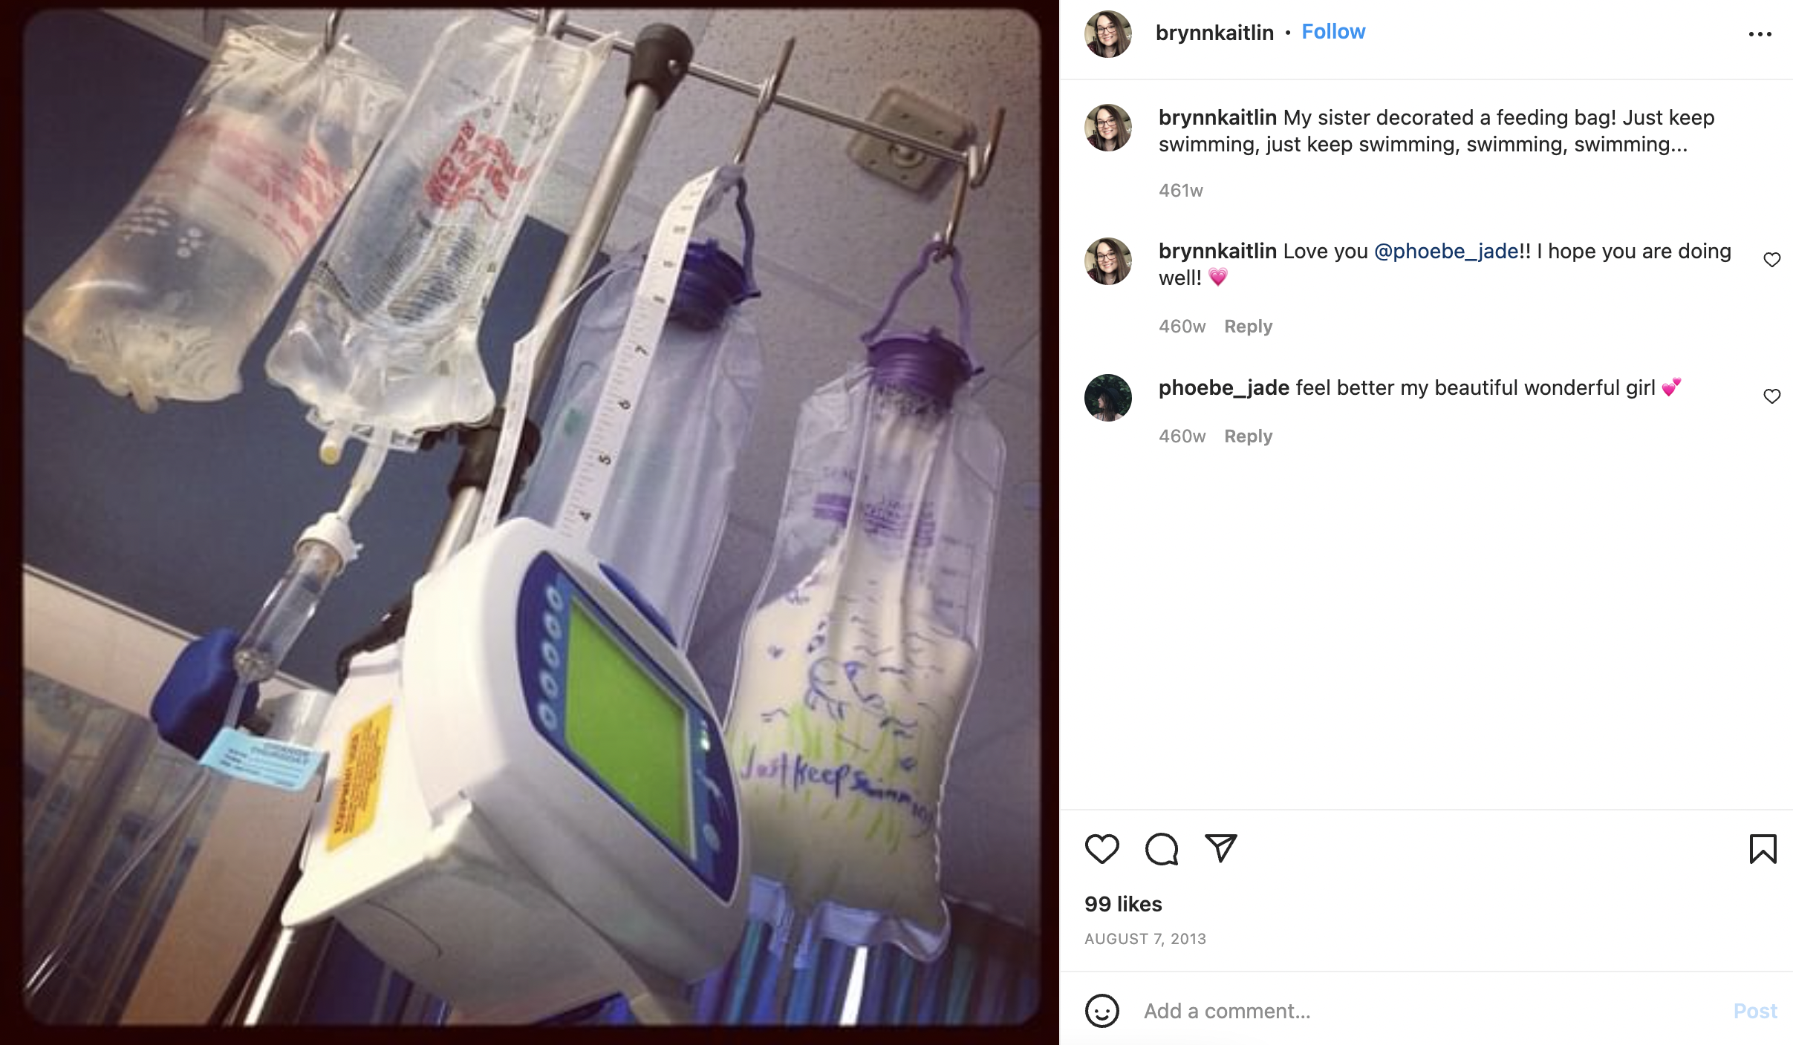The image size is (1793, 1045).
Task: Like phoebe_jade's feel better comment
Action: click(1772, 396)
